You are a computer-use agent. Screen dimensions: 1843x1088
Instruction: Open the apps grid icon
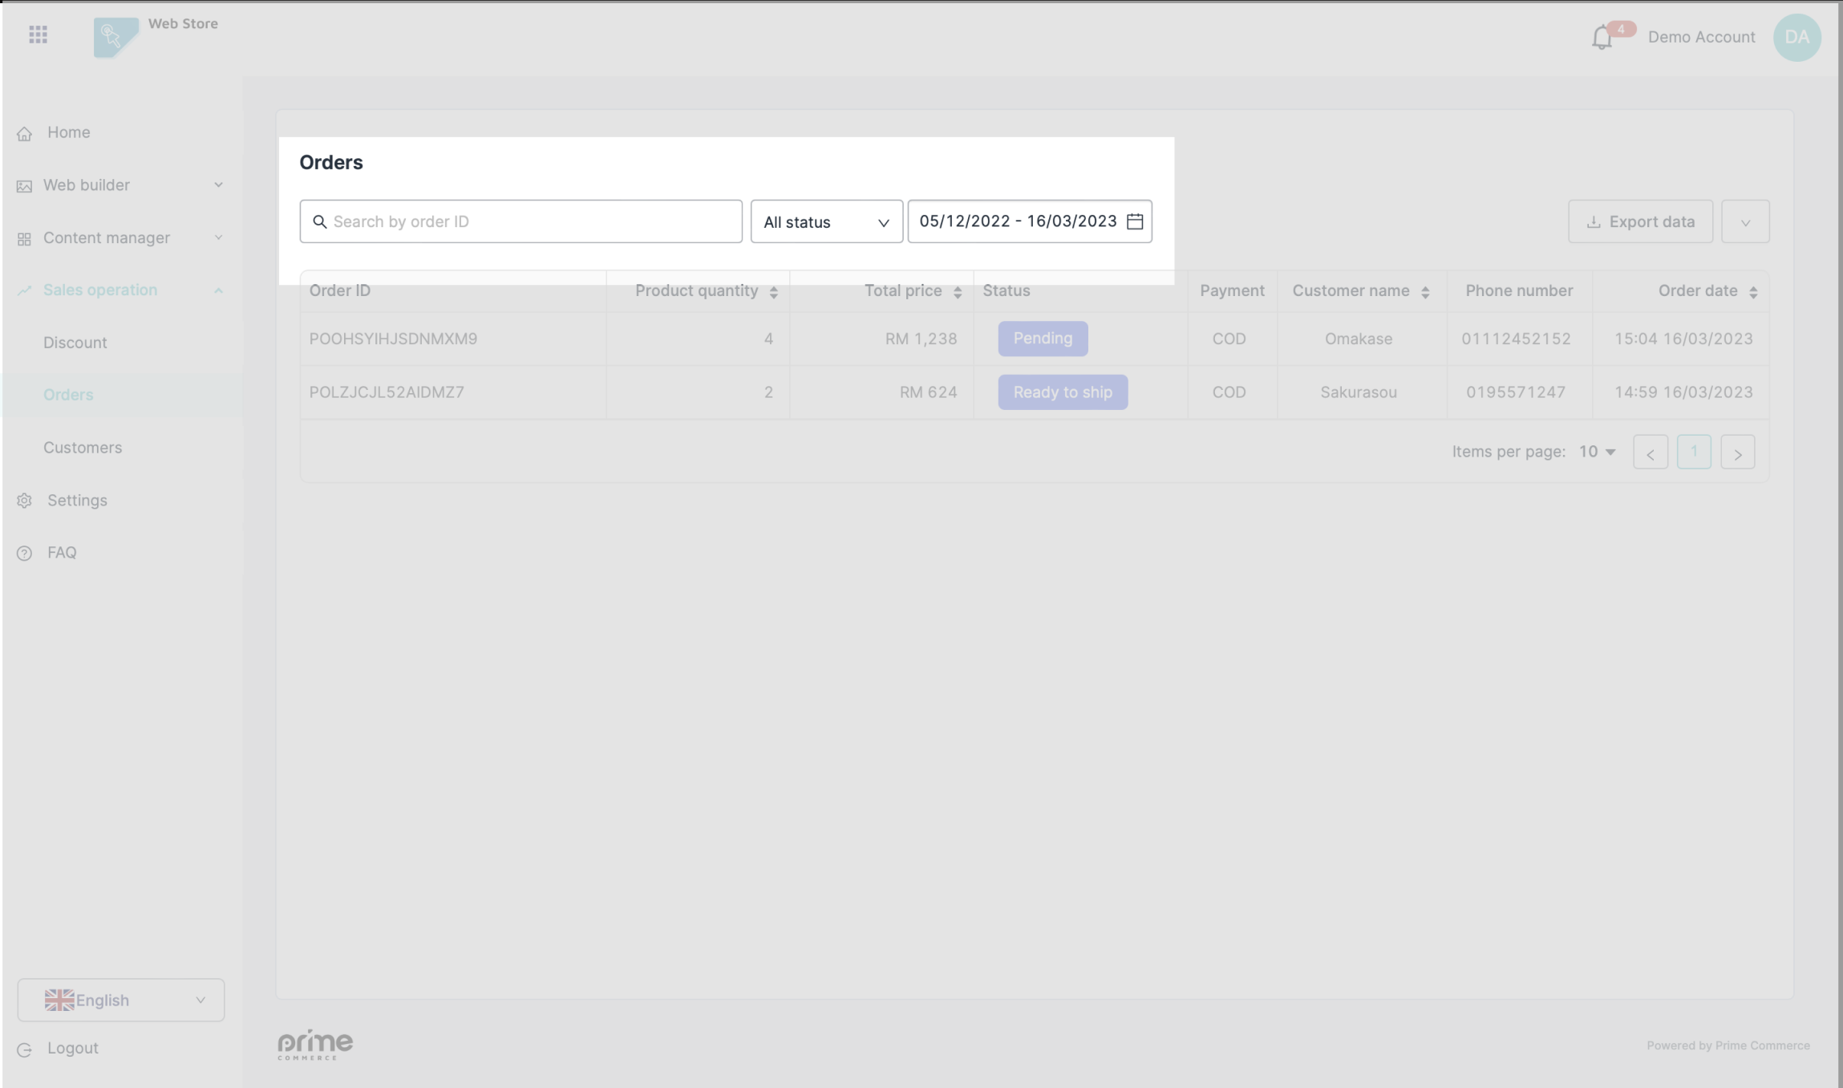38,35
